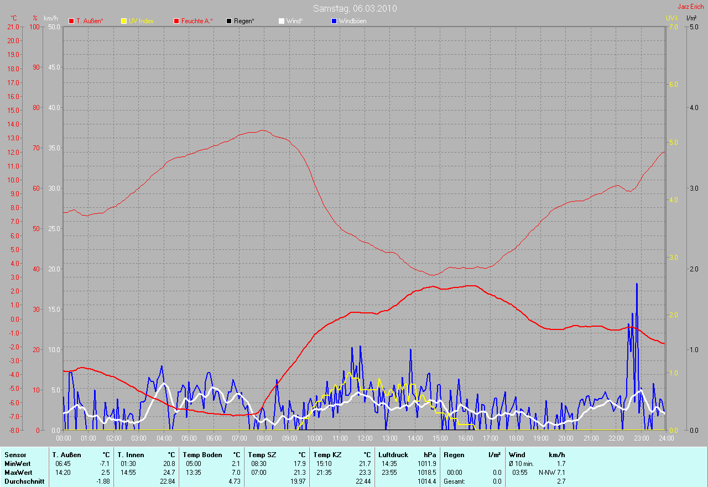The width and height of the screenshot is (708, 487).
Task: Click the "MaxWert" row header
Action: [x=18, y=473]
